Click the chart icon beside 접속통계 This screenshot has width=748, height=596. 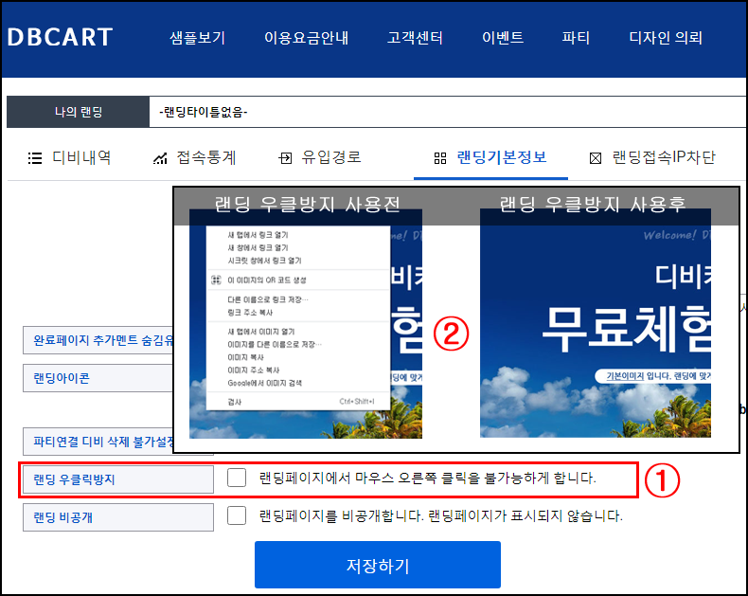click(160, 158)
